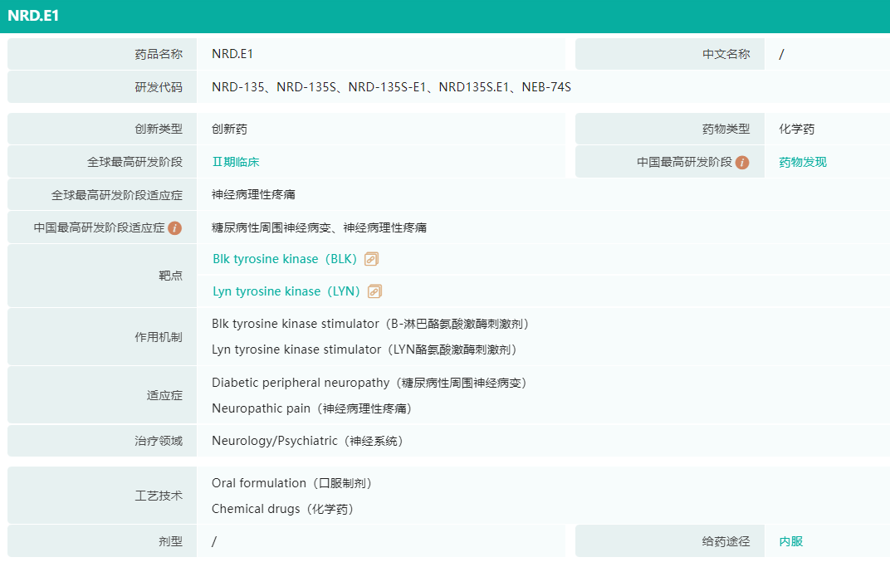Screen dimensions: 890x562
Task: Click the NRD.E1 title in the header bar
Action: pos(33,16)
